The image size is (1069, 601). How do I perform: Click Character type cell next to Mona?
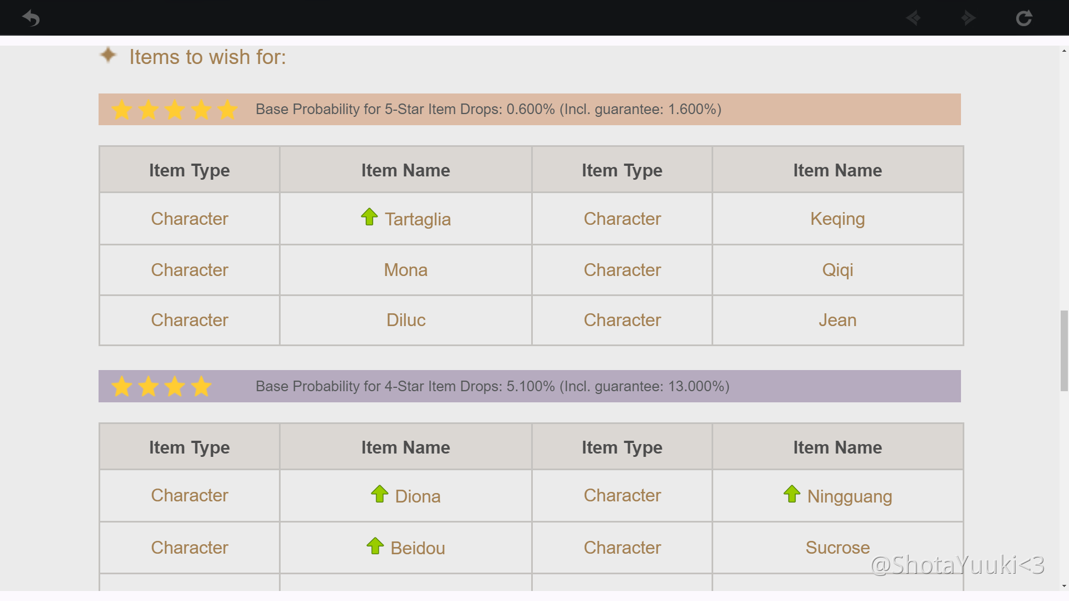(189, 270)
